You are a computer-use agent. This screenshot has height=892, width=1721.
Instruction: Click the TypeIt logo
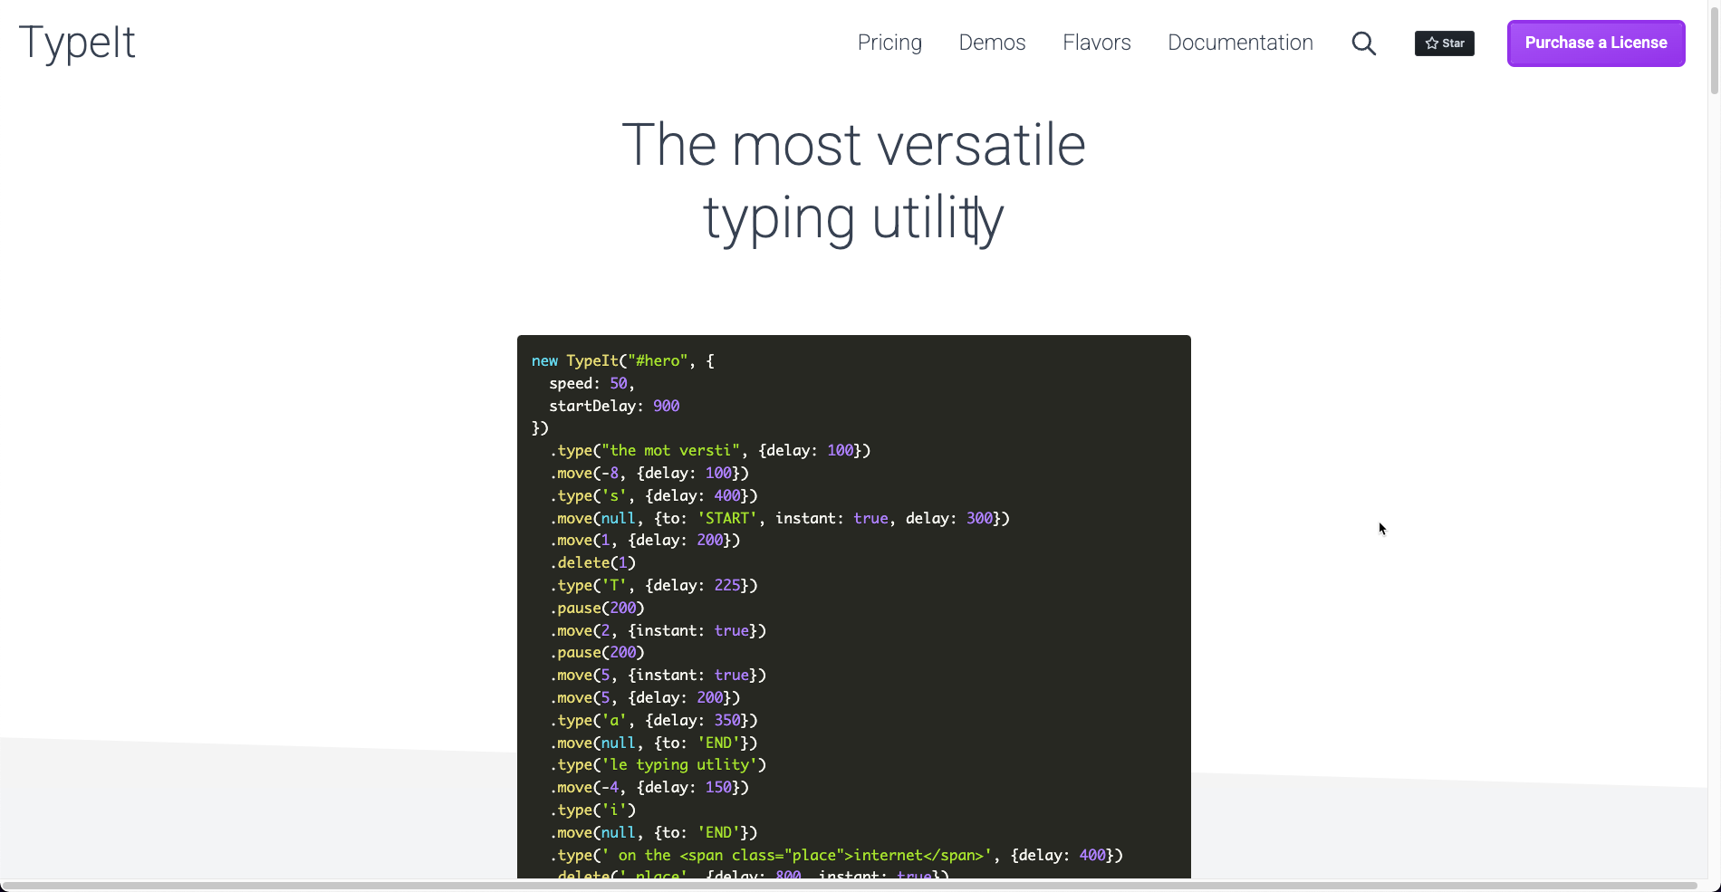click(77, 43)
